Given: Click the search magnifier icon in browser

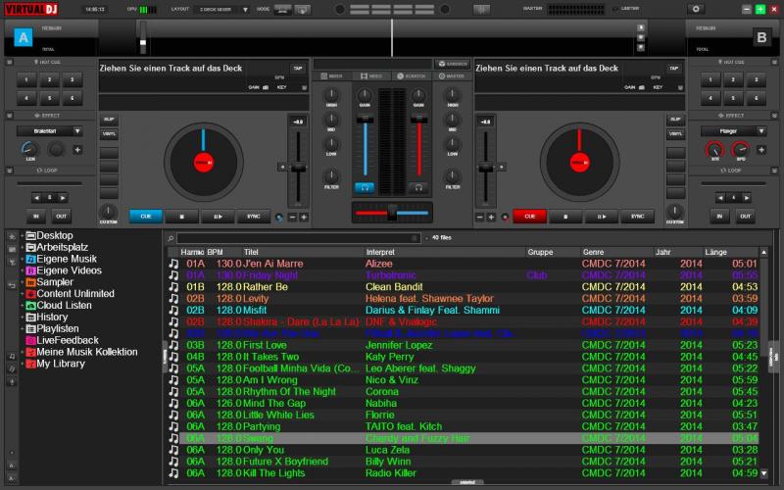Looking at the screenshot, I should coord(171,238).
